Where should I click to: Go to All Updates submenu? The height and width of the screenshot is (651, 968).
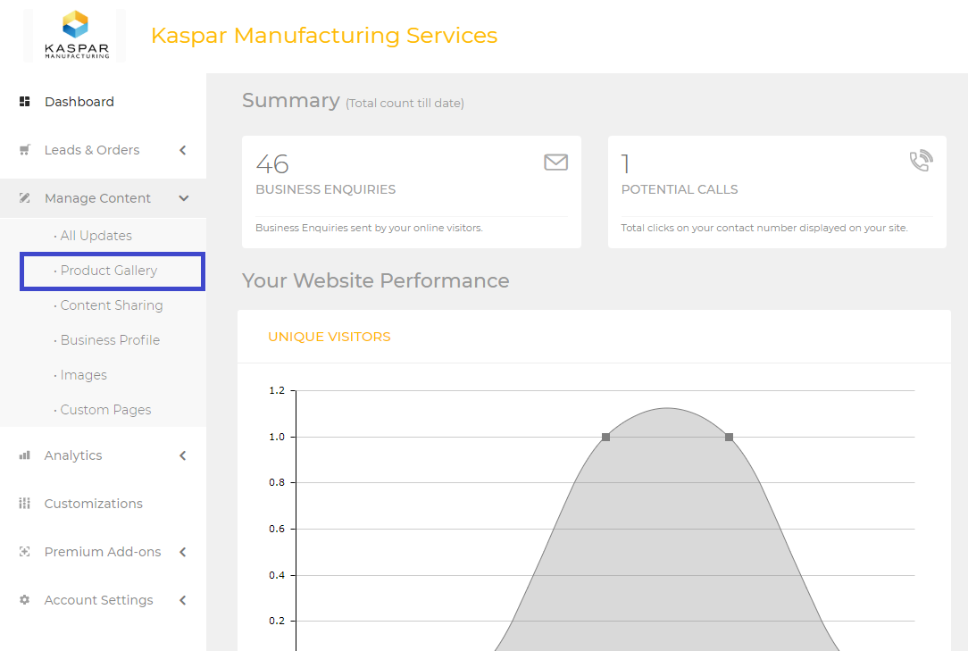pos(96,236)
